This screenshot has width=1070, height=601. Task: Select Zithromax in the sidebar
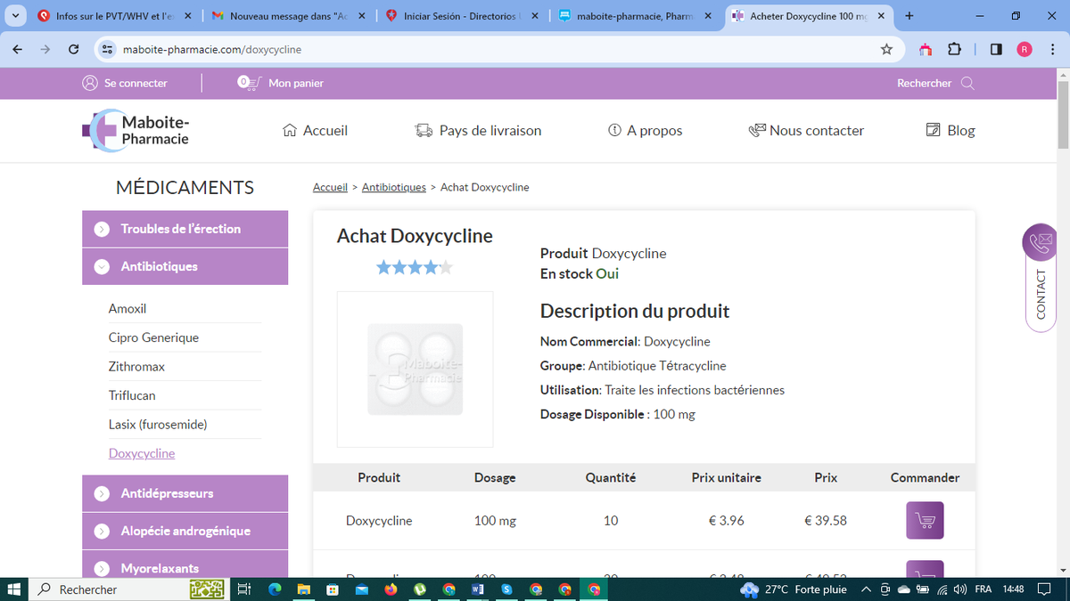click(136, 367)
